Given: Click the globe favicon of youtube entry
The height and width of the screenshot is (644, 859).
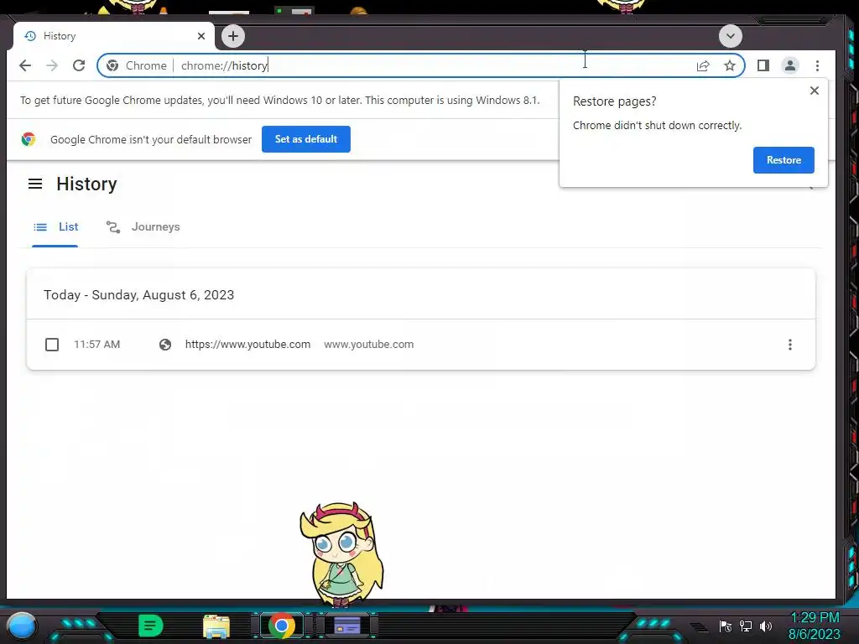Looking at the screenshot, I should [165, 345].
